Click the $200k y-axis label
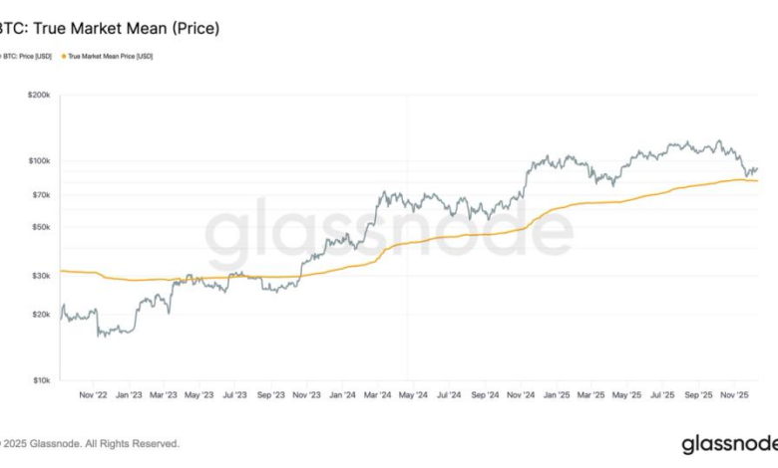 pyautogui.click(x=37, y=95)
